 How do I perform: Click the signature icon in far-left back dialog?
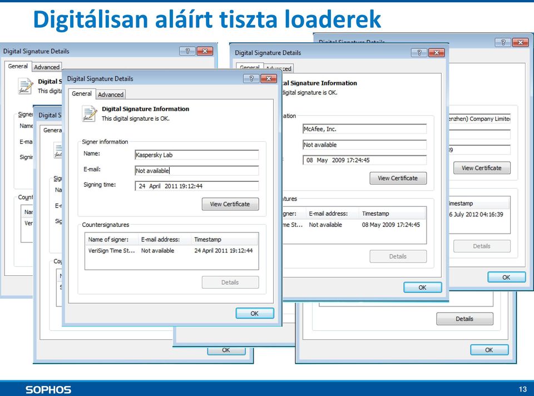pyautogui.click(x=26, y=86)
